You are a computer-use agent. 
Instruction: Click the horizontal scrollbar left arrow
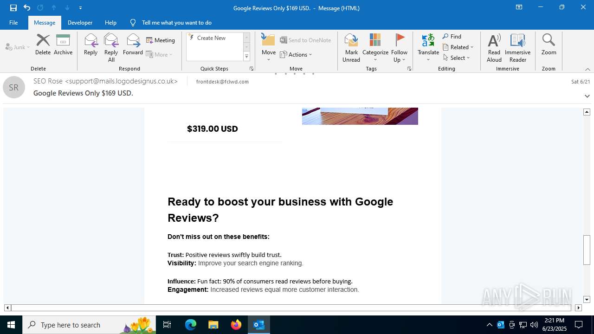7,308
